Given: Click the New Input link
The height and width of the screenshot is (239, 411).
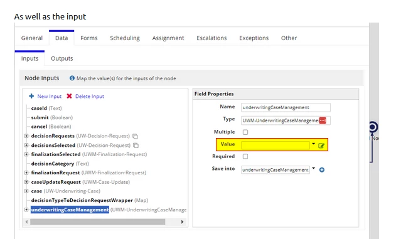Looking at the screenshot, I should click(x=50, y=96).
